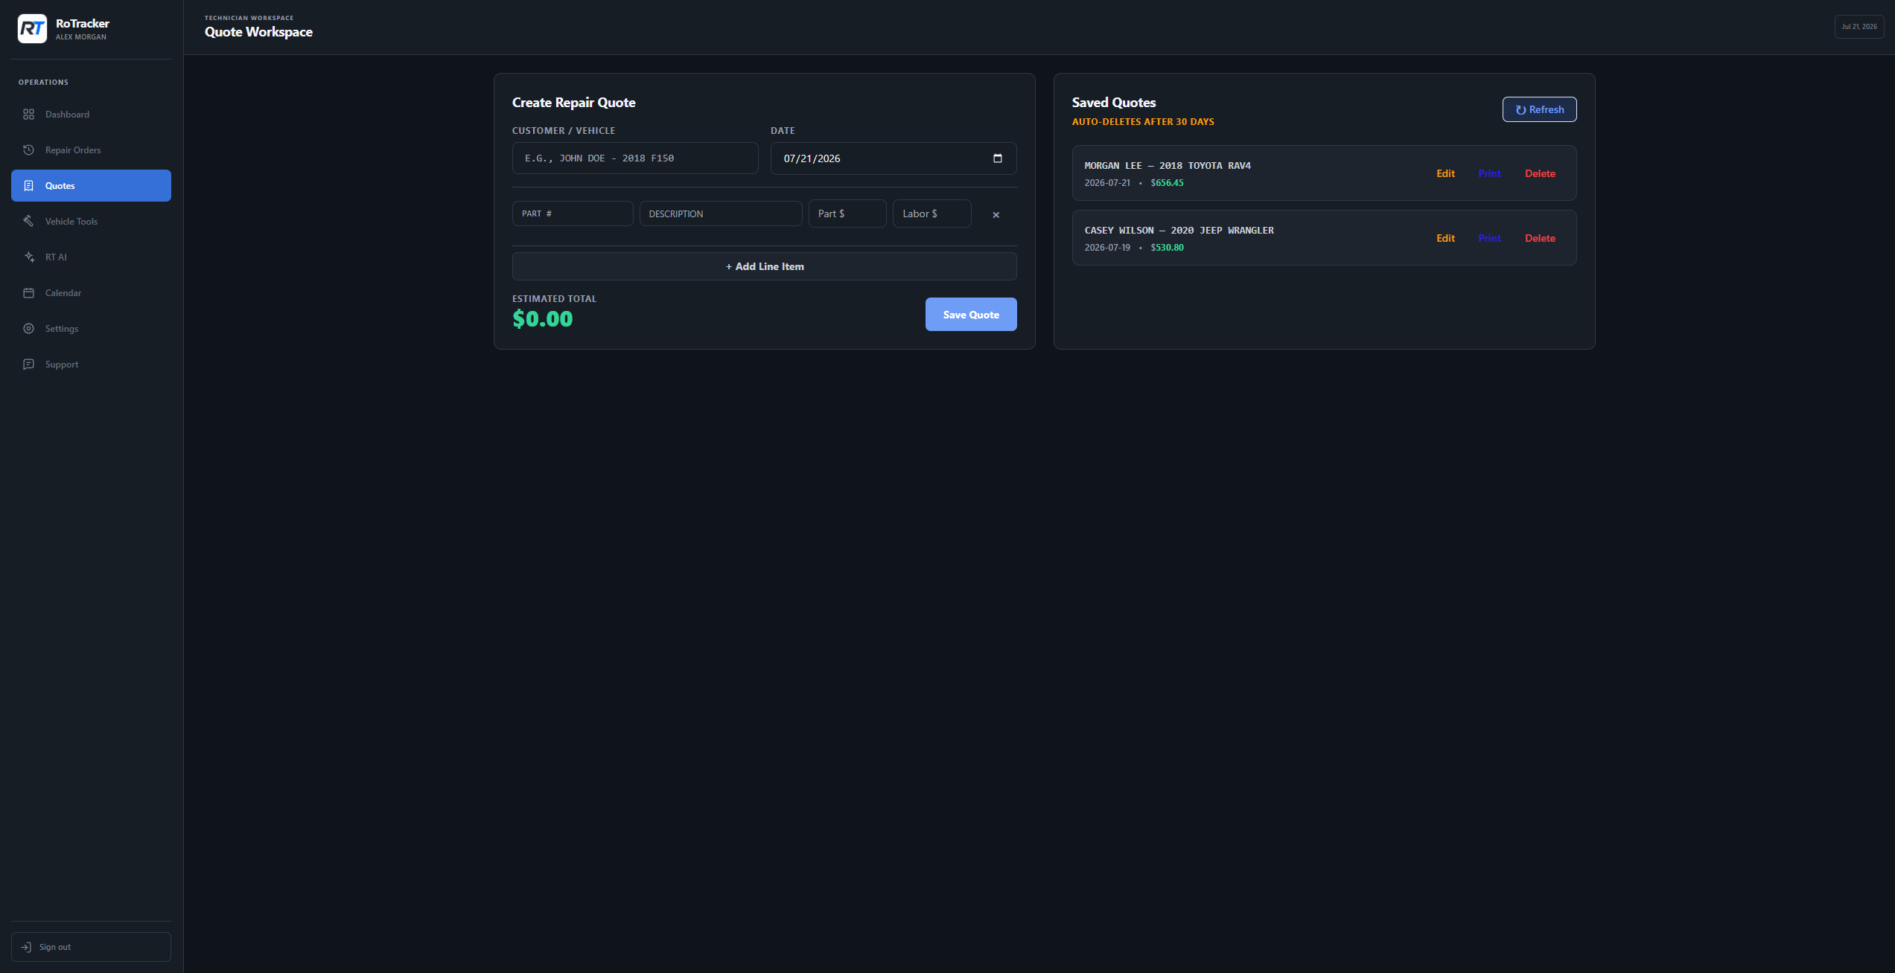The height and width of the screenshot is (973, 1895).
Task: Click the Description input field
Action: [x=720, y=213]
